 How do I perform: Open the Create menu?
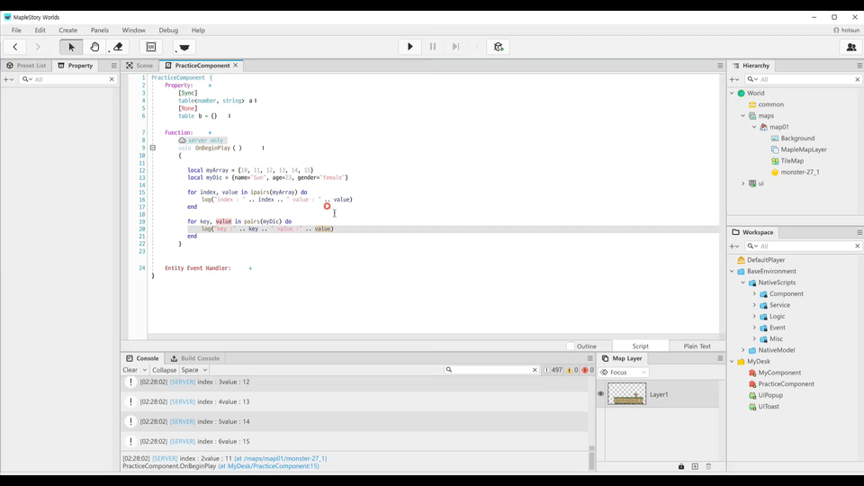pyautogui.click(x=68, y=31)
